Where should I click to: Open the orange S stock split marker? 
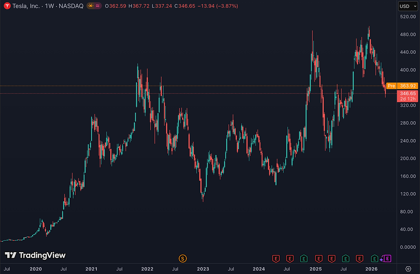183,259
